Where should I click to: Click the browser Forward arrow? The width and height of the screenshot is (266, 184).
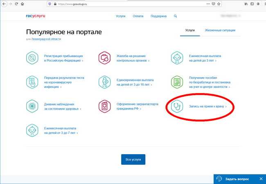coord(10,4)
